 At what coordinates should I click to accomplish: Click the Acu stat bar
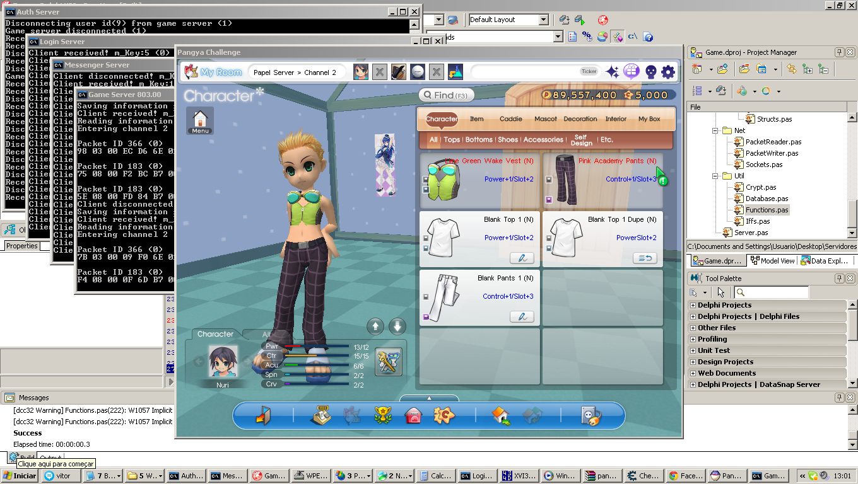316,365
